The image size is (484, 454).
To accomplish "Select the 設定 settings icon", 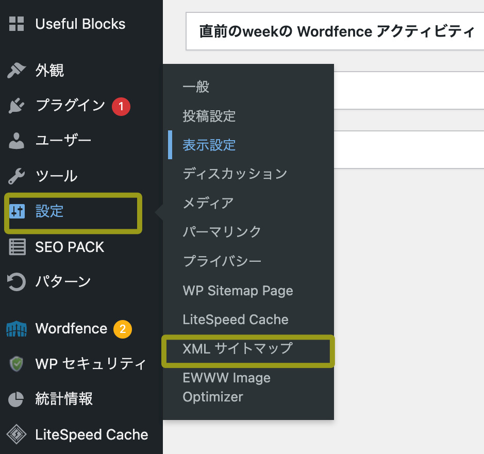I will click(16, 210).
